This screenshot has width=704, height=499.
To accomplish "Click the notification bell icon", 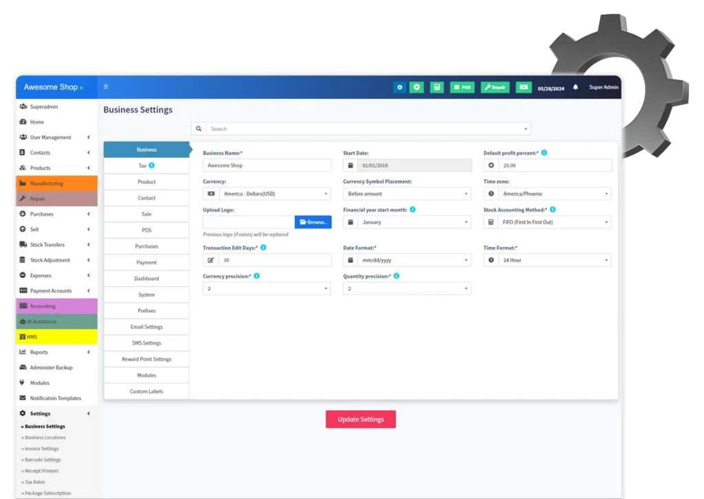I will coord(575,87).
